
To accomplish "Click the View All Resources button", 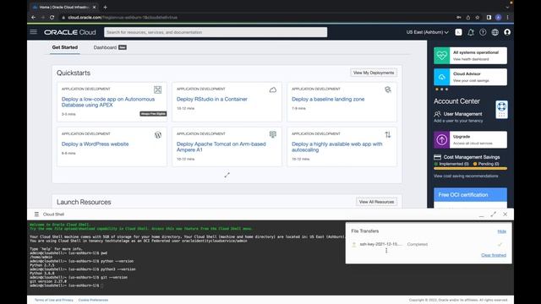I will 376,202.
